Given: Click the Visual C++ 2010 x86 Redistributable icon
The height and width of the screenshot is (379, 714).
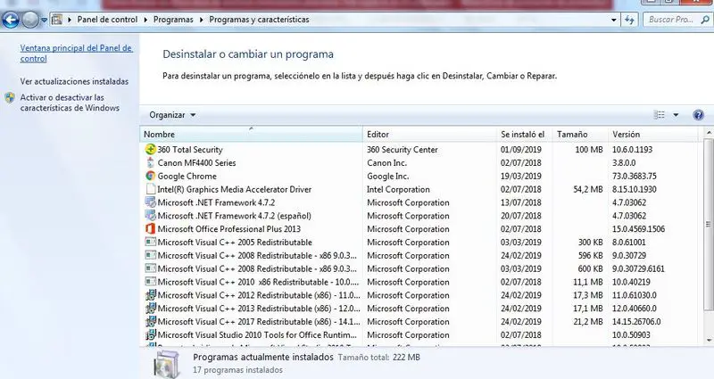Looking at the screenshot, I should [150, 282].
